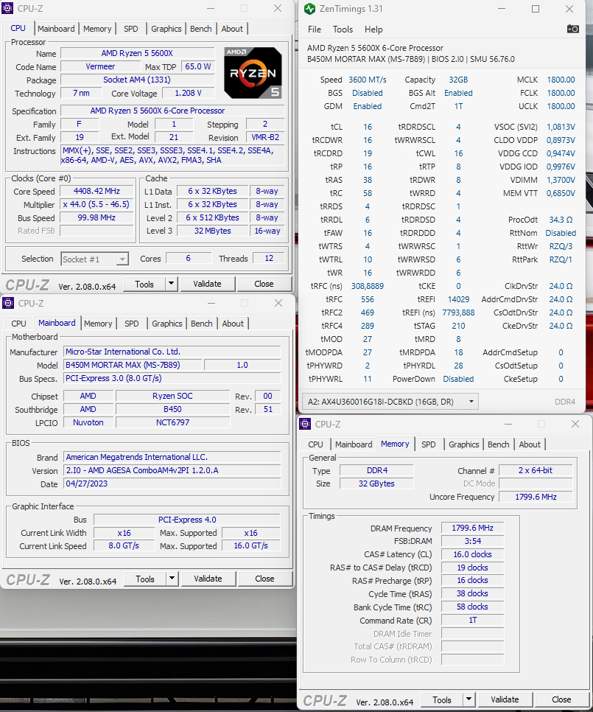Open the Tools menu in ZenTimings

click(343, 29)
